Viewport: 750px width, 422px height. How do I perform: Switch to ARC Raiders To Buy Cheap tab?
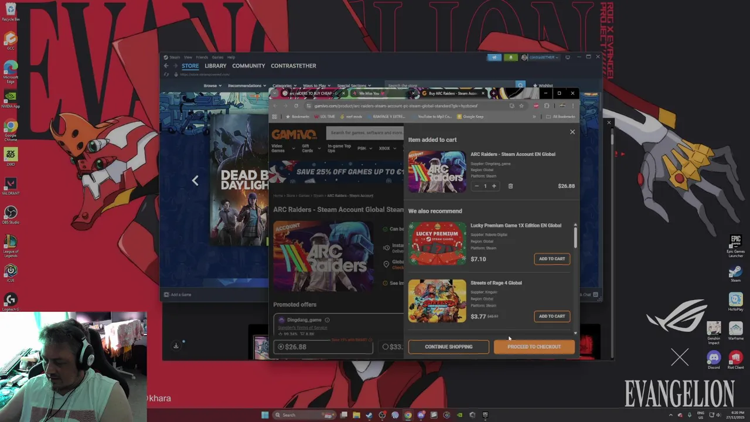click(x=313, y=93)
